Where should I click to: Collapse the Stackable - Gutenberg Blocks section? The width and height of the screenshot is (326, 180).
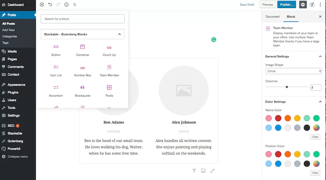pos(119,34)
